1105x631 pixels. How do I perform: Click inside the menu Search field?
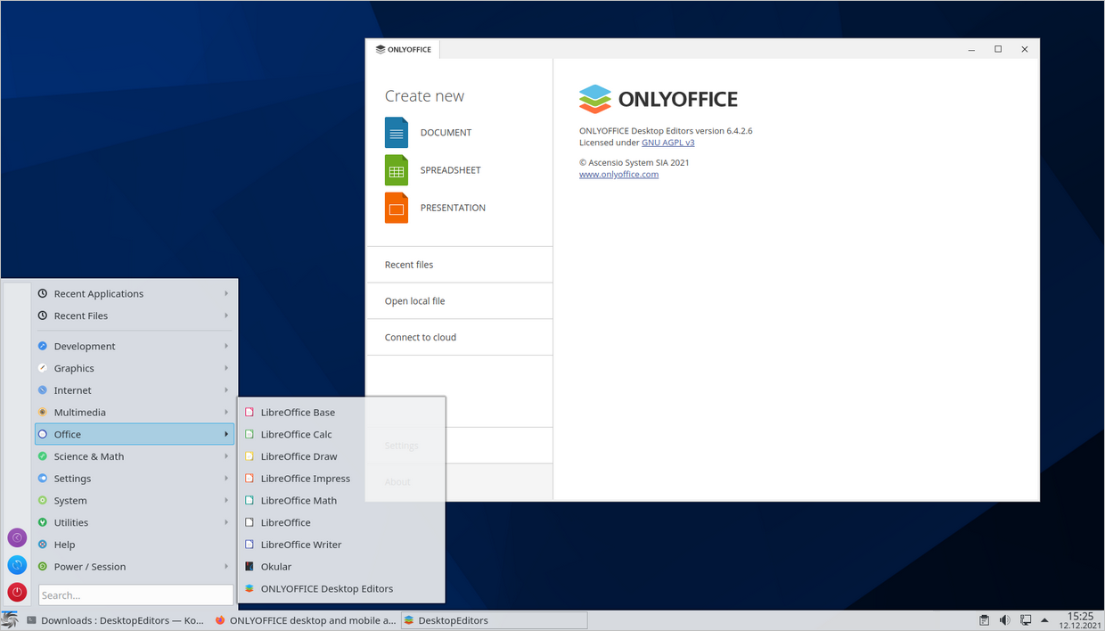pos(135,594)
